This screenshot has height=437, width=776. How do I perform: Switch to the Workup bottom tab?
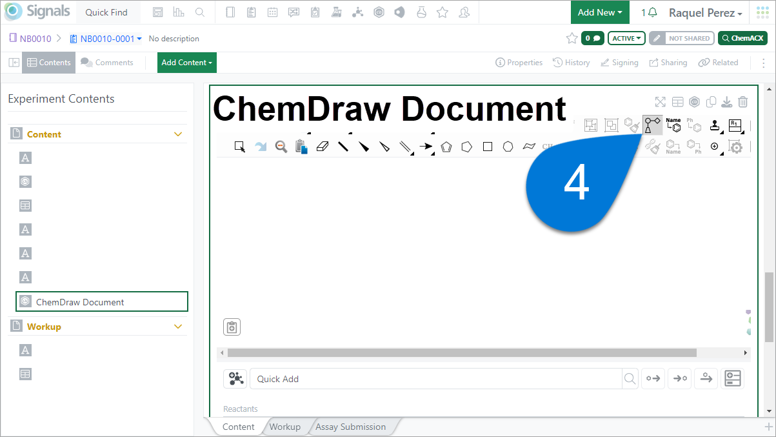coord(285,427)
